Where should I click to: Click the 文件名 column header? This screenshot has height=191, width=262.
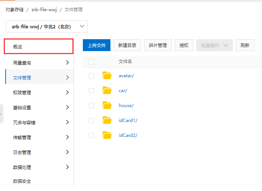pyautogui.click(x=125, y=62)
